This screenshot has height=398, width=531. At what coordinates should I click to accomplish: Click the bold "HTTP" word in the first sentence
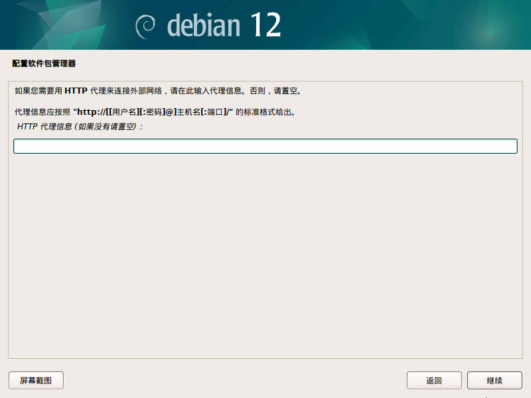pos(76,90)
